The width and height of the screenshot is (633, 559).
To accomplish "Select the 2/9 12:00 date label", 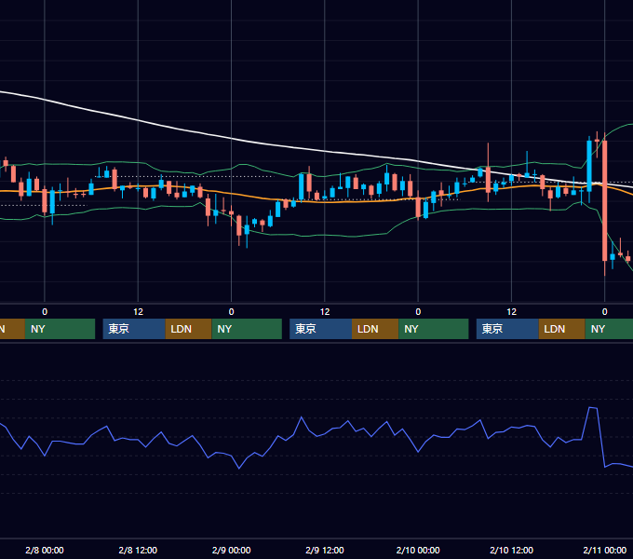I will coord(325,550).
